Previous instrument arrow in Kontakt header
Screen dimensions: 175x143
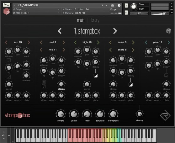pos(102,5)
